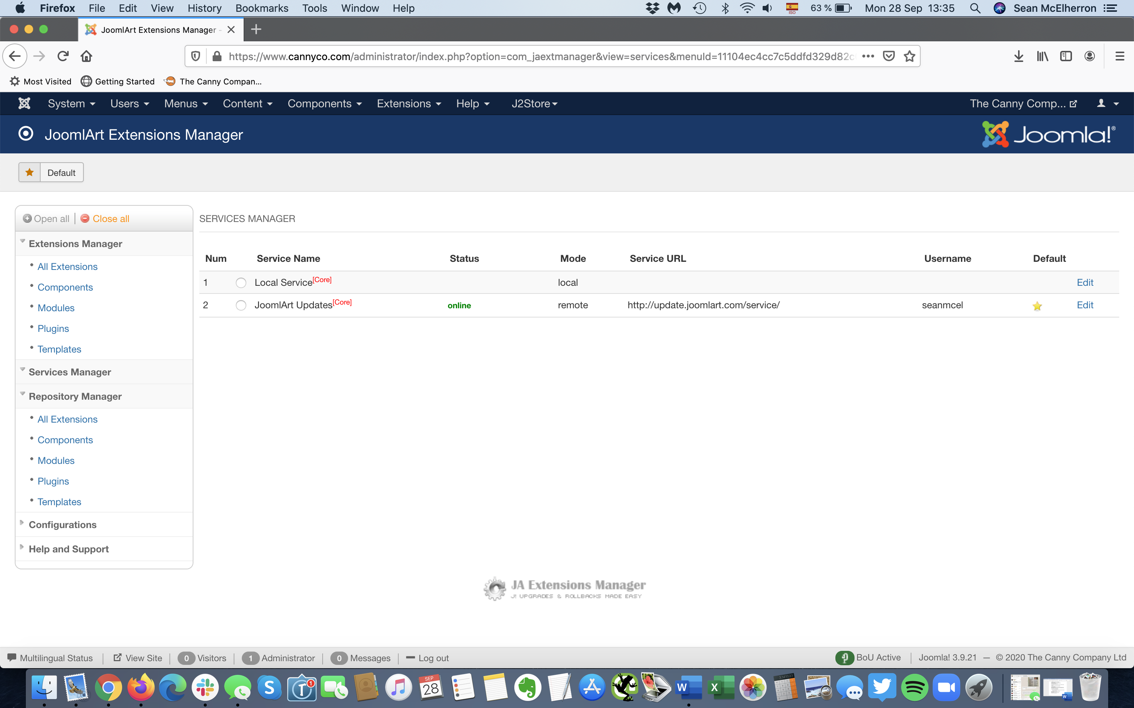The width and height of the screenshot is (1134, 708).
Task: Click the Joomla logo icon in admin menu
Action: click(24, 104)
